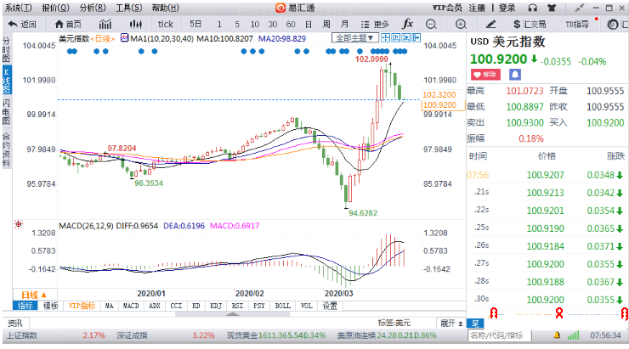Select the 分时图 side tab
This screenshot has width=629, height=349.
pos(7,50)
